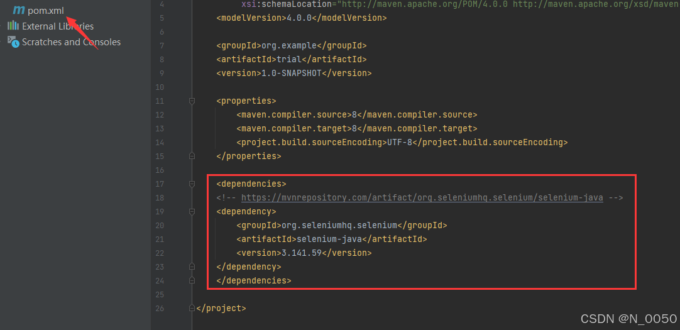Screen dimensions: 680x330
Task: Click line number 10 in gutter
Action: click(159, 87)
